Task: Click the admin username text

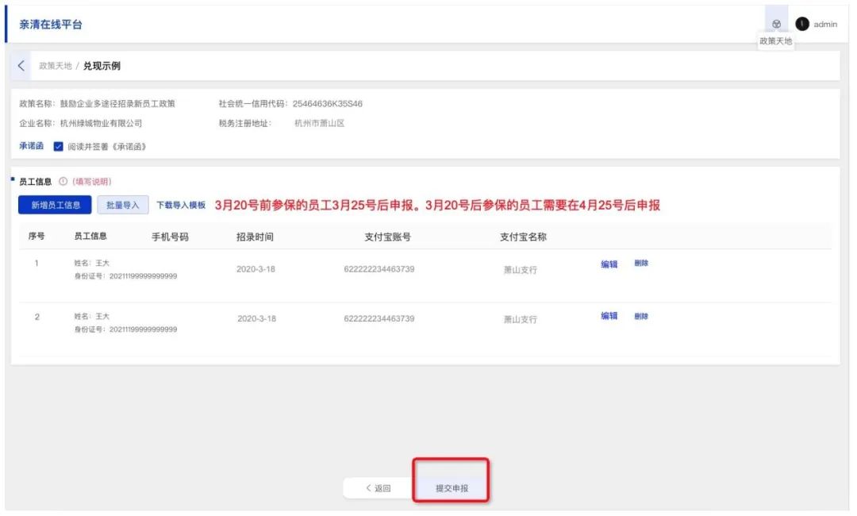Action: tap(825, 25)
